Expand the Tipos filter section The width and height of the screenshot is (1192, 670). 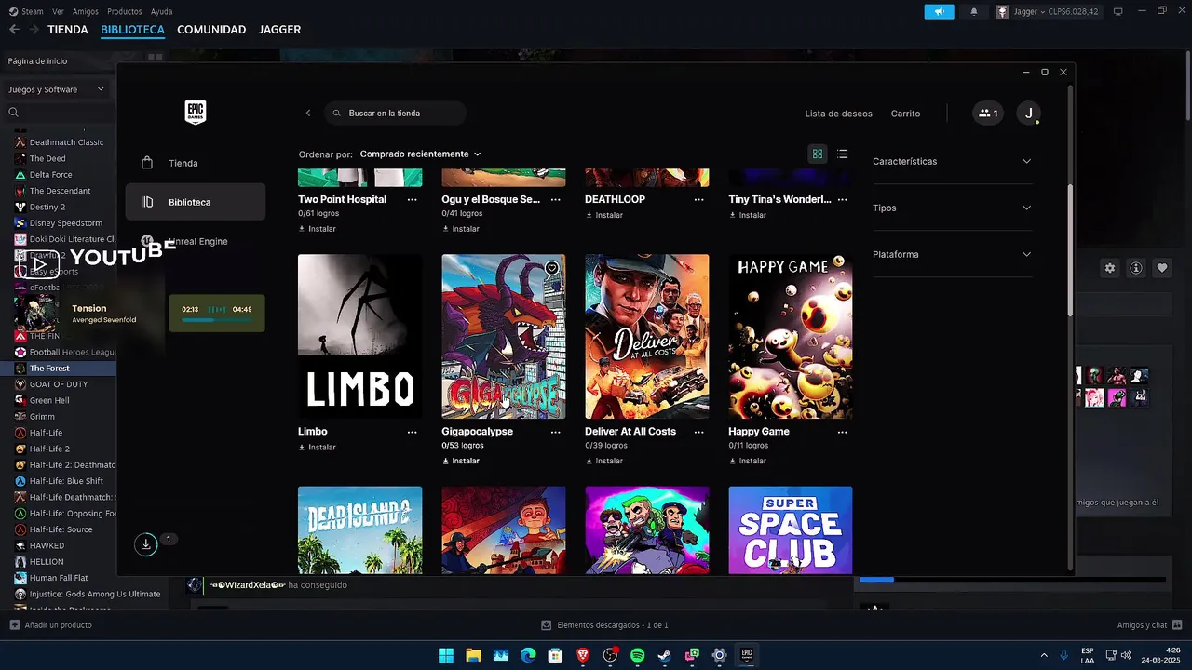952,208
